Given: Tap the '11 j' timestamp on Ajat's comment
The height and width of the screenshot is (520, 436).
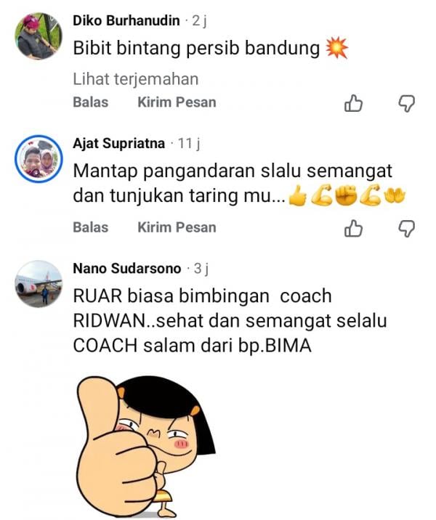Looking at the screenshot, I should 189,144.
